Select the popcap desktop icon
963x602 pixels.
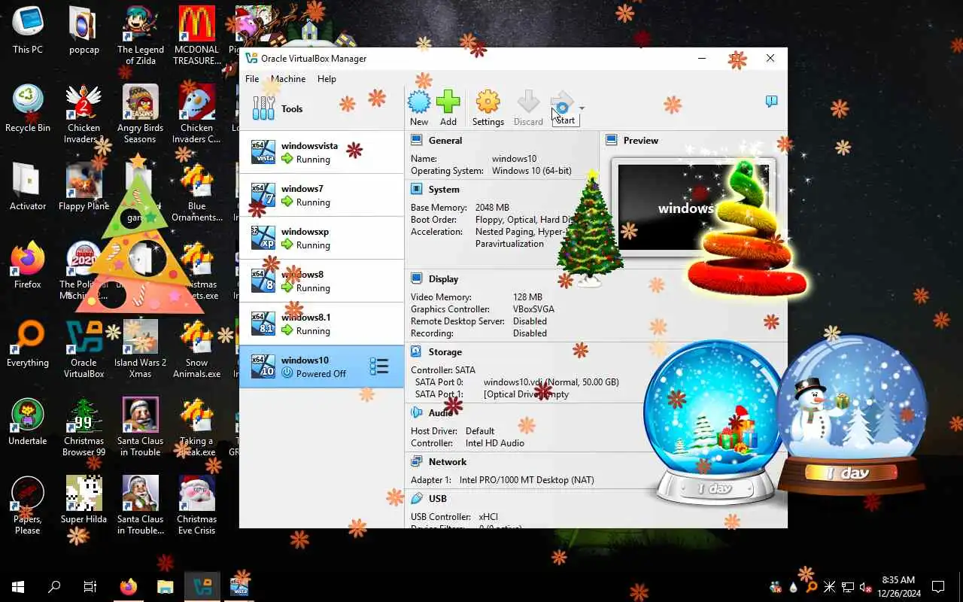click(84, 31)
